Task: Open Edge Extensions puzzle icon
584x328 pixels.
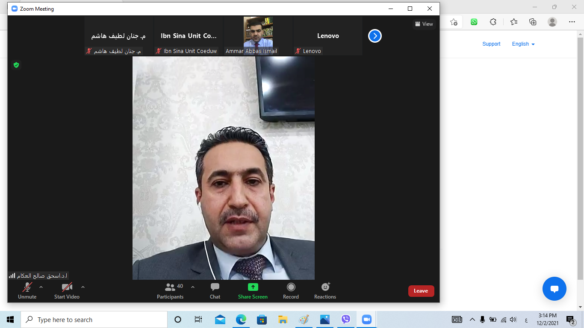Action: pos(493,22)
